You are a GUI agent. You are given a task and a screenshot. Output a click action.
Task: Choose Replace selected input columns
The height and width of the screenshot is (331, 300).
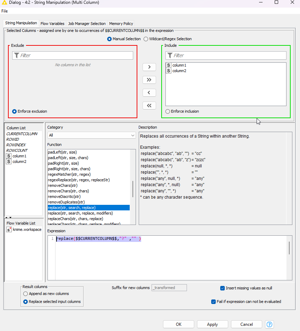(x=26, y=302)
